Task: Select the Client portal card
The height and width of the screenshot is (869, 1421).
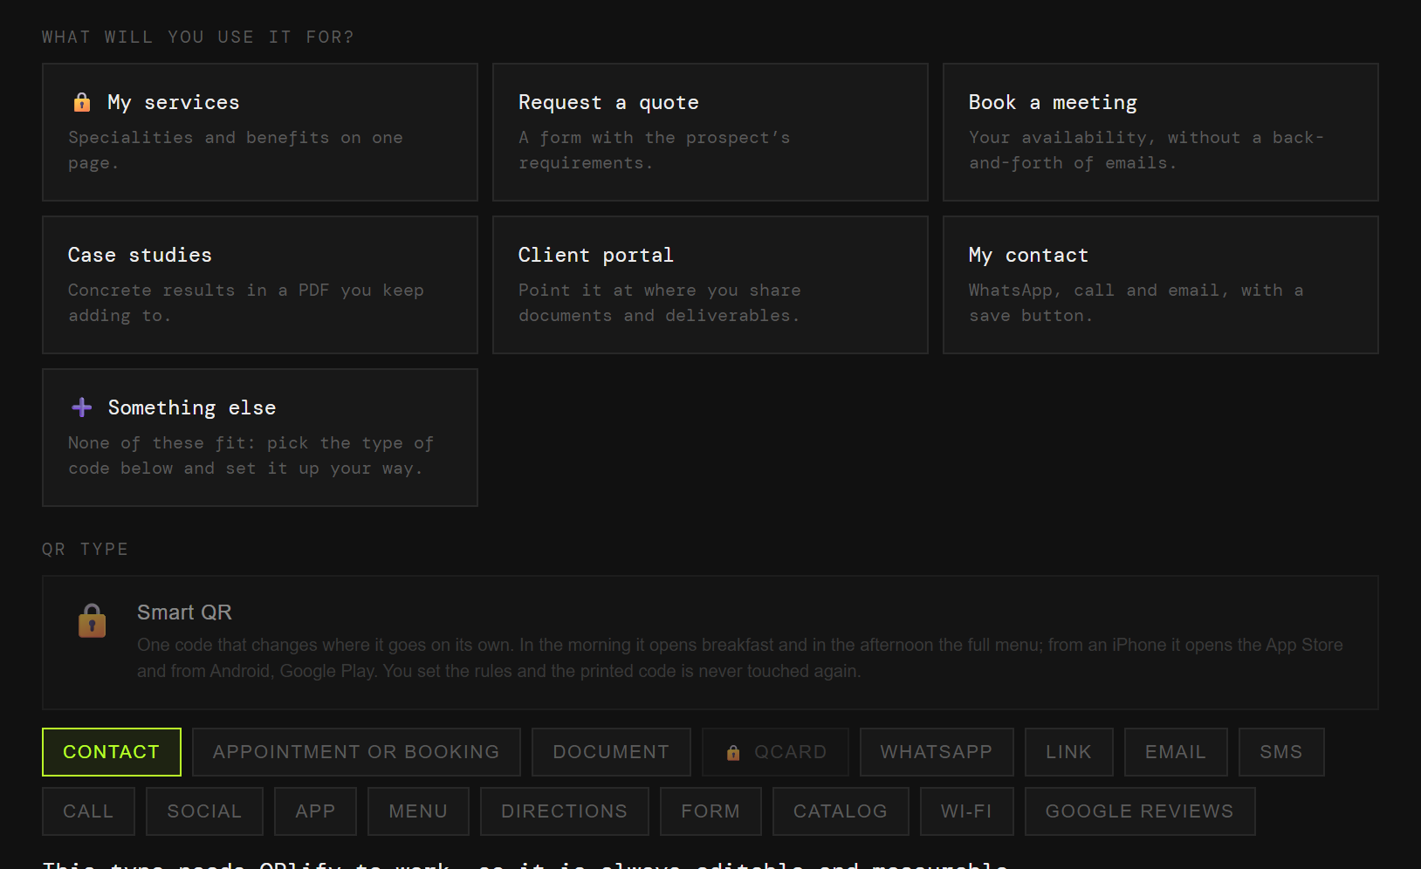Action: (x=710, y=284)
